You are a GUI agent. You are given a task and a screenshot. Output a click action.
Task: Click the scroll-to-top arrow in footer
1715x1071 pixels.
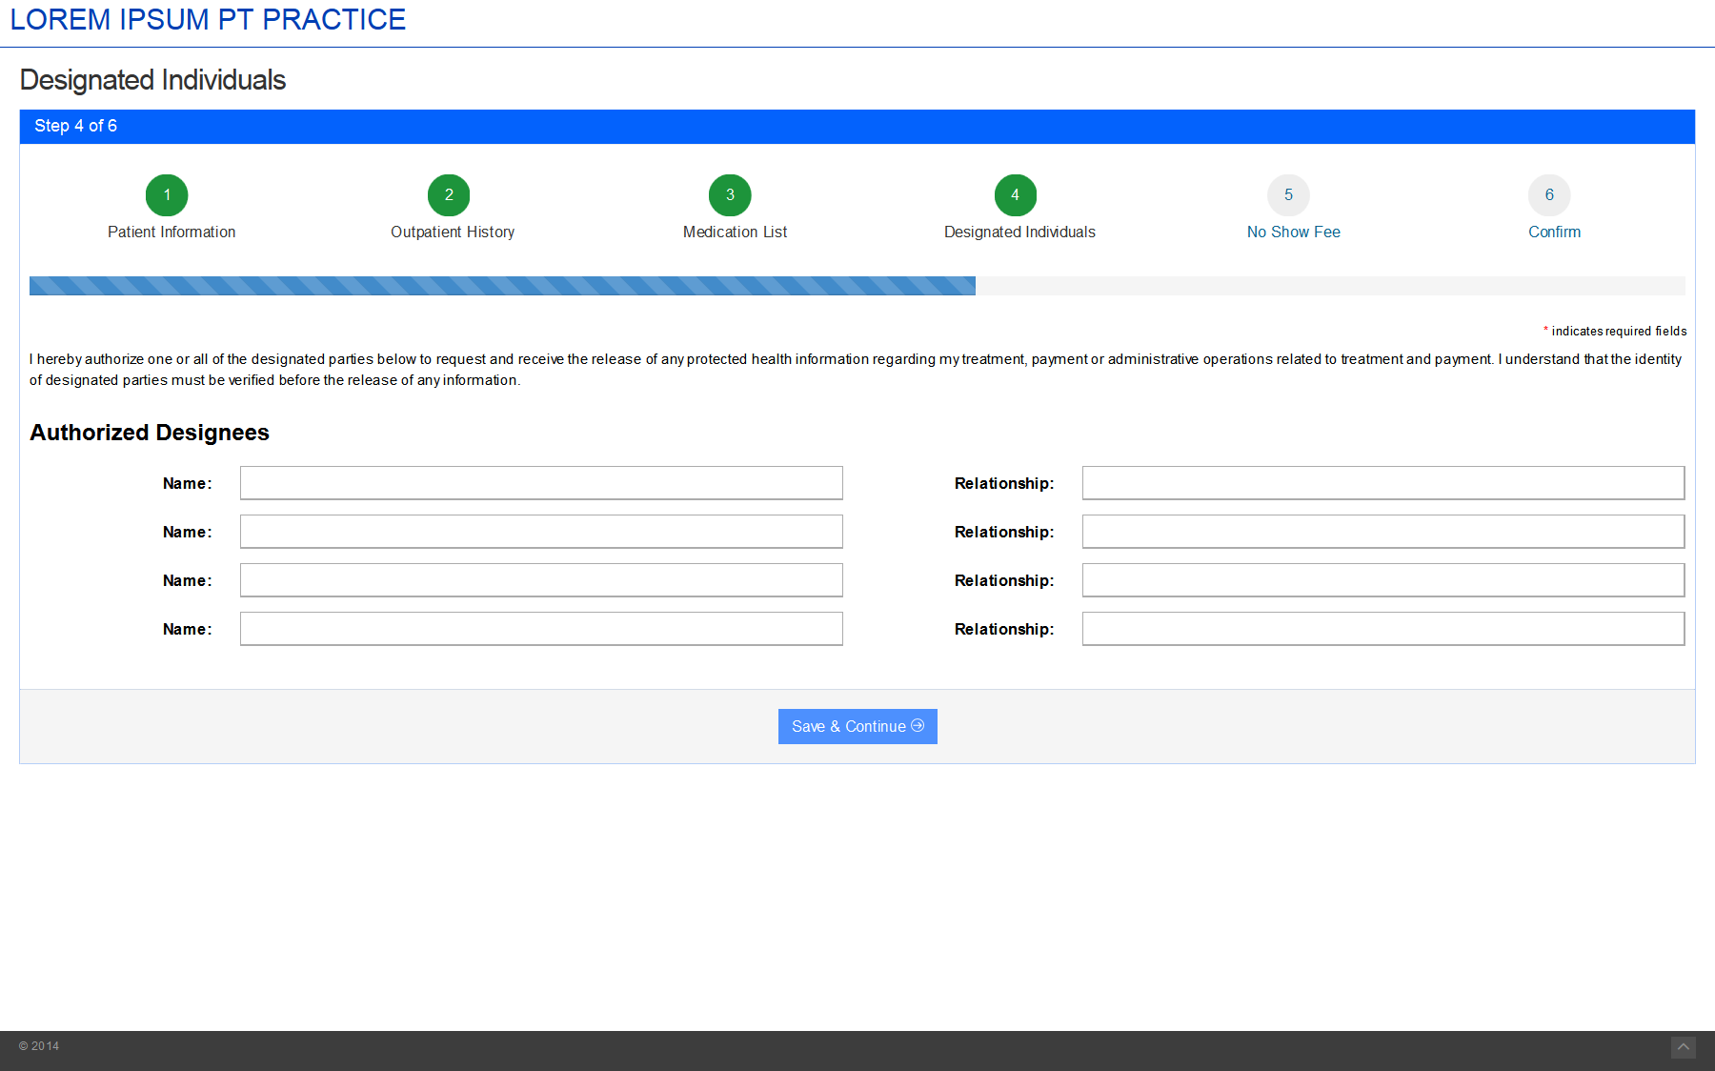pos(1684,1047)
